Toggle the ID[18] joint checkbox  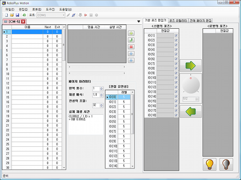pyautogui.click(x=176, y=115)
